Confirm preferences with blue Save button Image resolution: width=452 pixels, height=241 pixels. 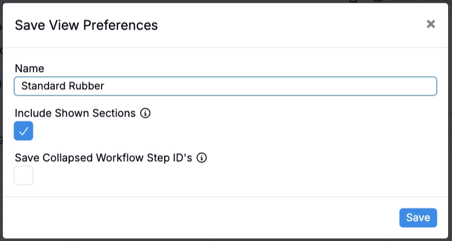point(418,218)
